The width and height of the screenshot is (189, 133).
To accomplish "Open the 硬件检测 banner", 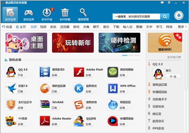I will [x=119, y=43].
